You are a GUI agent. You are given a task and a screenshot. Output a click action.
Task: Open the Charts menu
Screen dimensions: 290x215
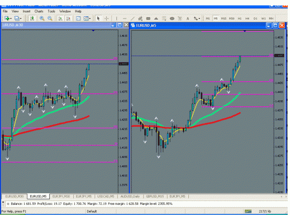(x=39, y=11)
